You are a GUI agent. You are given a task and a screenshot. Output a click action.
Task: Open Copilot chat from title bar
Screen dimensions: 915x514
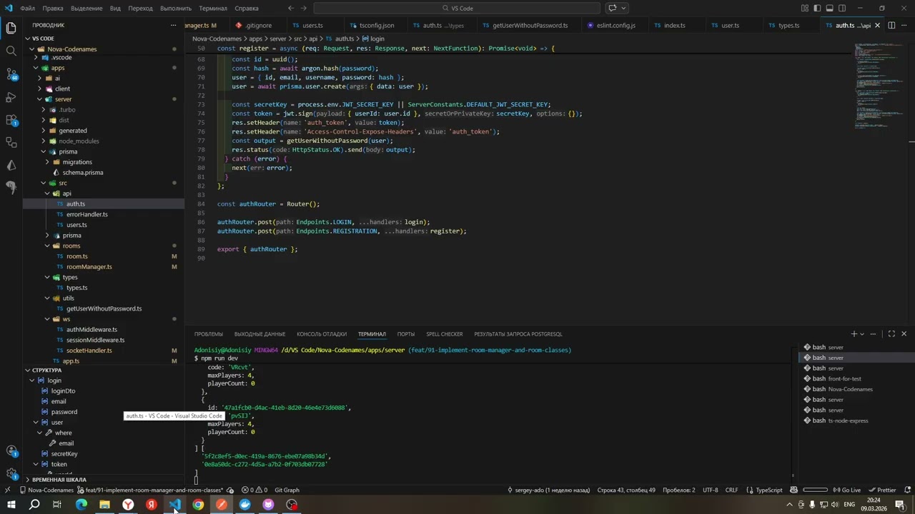click(x=612, y=8)
